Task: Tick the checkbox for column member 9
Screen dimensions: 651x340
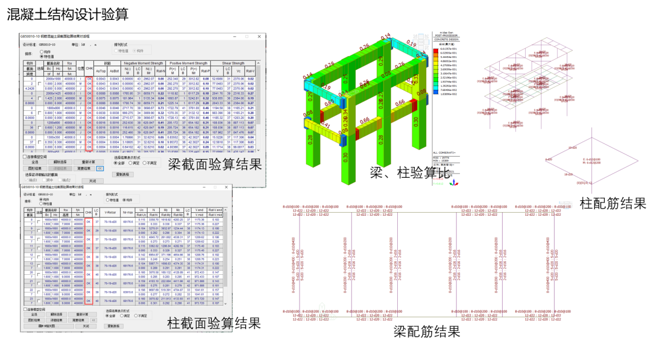Action: coord(39,230)
